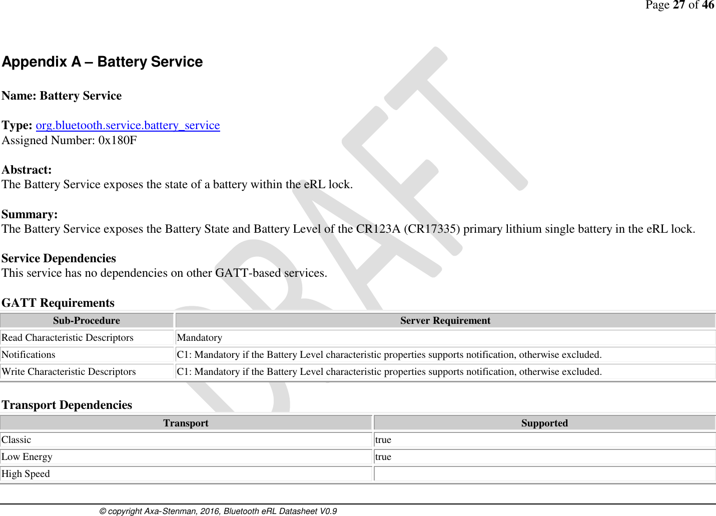Screen dimensions: 716x516
Task: Click the 'Classic' transport cell
Action: coord(186,439)
